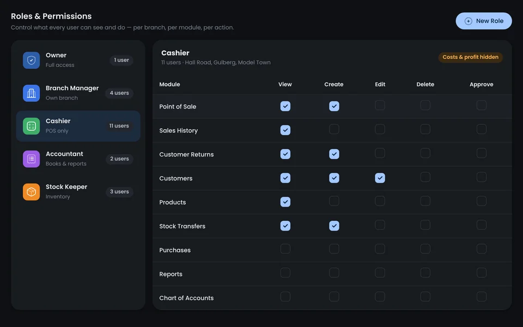
Task: Click the 11 users badge on Cashier
Action: [x=119, y=126]
